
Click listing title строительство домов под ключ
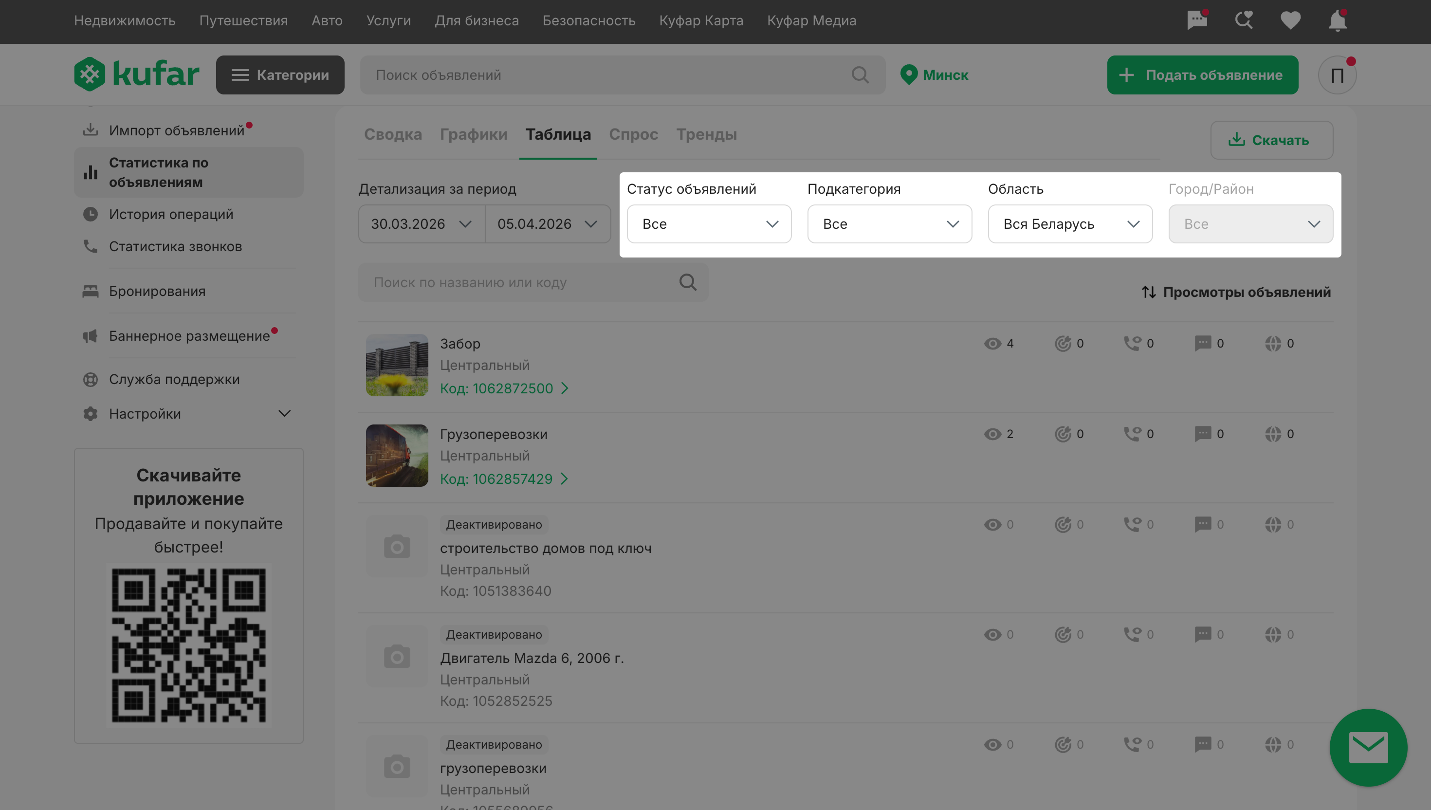pyautogui.click(x=546, y=549)
